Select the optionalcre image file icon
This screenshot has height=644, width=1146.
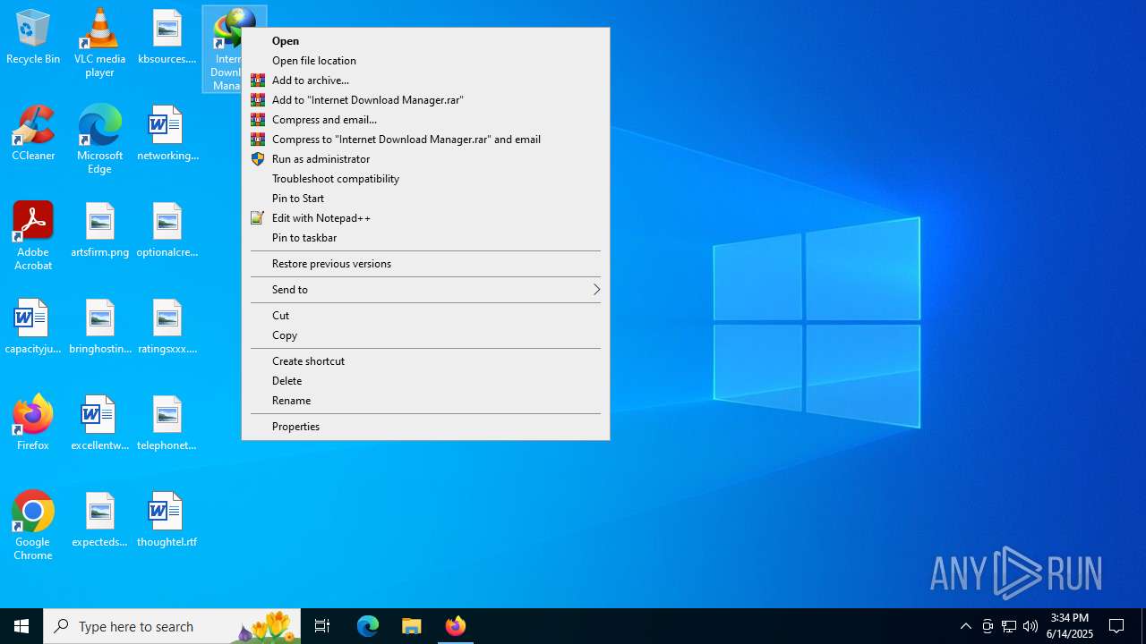[167, 230]
